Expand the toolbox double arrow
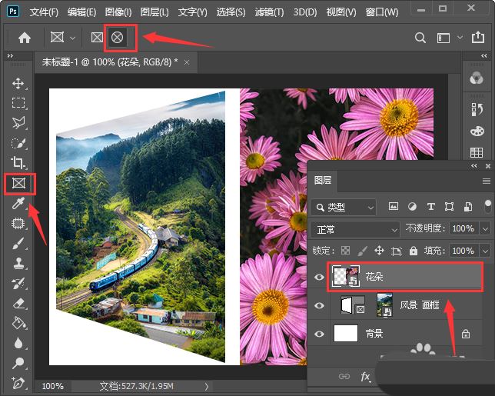Screen dimensions: 495x396 [x=10, y=56]
